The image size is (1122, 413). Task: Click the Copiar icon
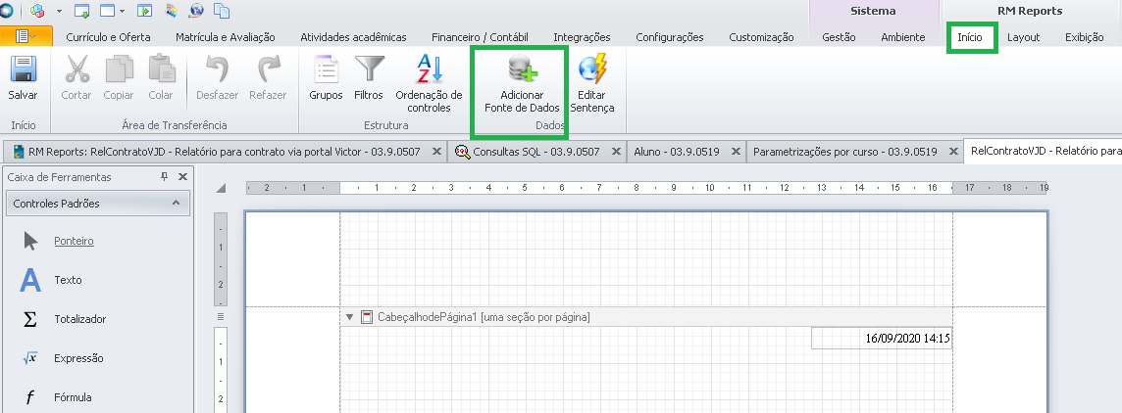coord(118,70)
